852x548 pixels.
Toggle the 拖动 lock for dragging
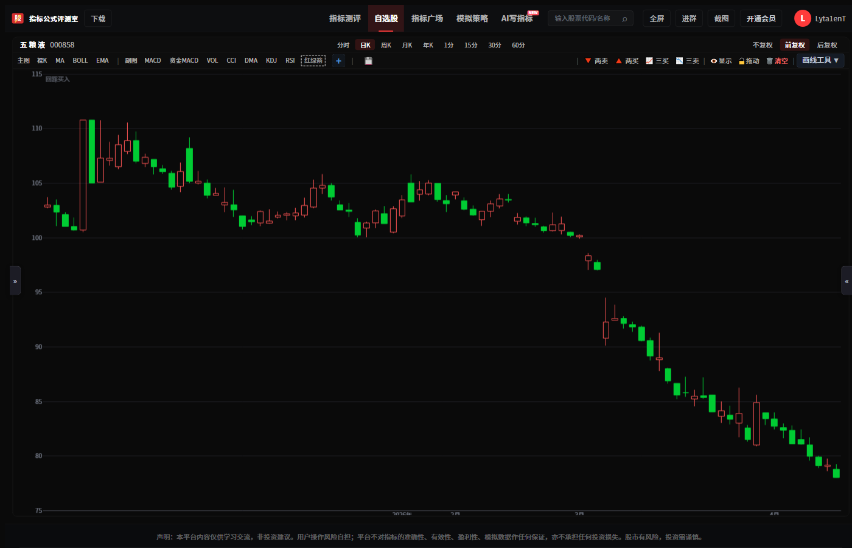coord(749,61)
